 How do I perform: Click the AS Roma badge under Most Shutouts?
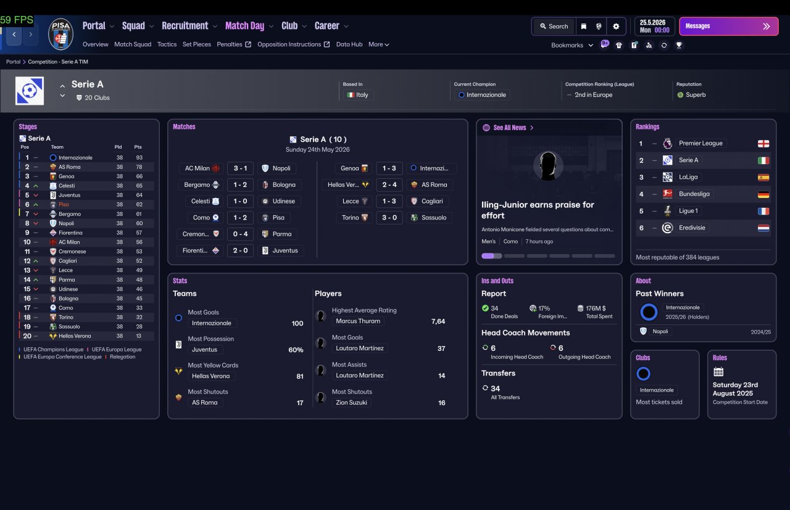(x=178, y=398)
